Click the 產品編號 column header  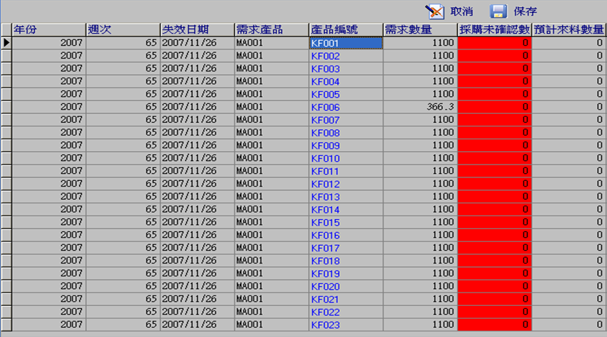(346, 30)
